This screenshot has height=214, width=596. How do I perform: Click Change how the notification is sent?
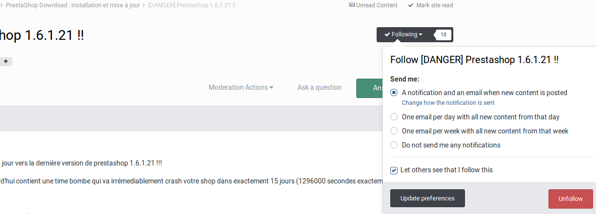tap(448, 103)
